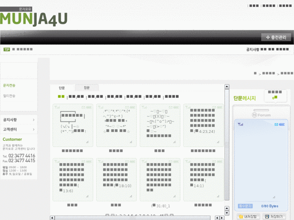Click corner edit icon on the 14:1) card
Screen dimensions: 294x220
218,197
